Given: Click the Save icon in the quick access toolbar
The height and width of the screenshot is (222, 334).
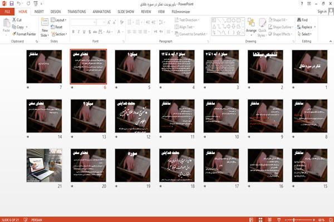Looking at the screenshot, I should 12,4.
